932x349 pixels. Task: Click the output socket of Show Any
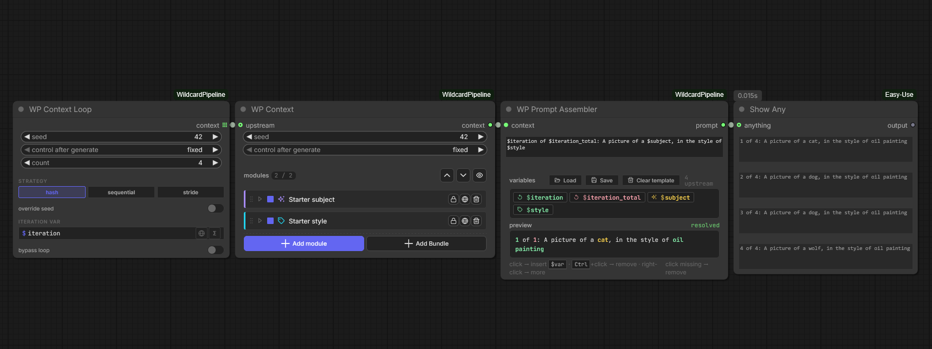(913, 125)
